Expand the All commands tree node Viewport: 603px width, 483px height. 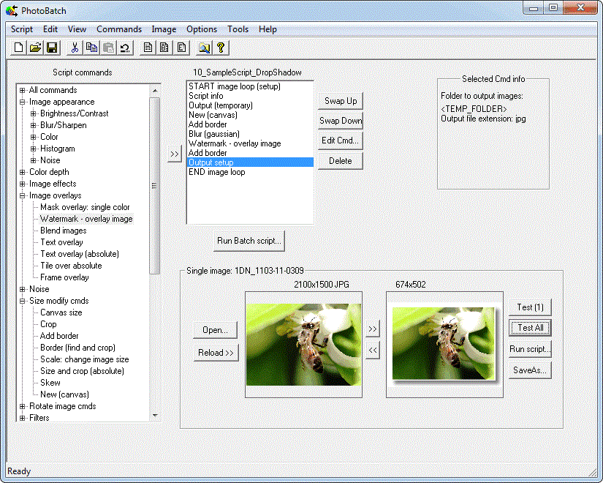(23, 90)
